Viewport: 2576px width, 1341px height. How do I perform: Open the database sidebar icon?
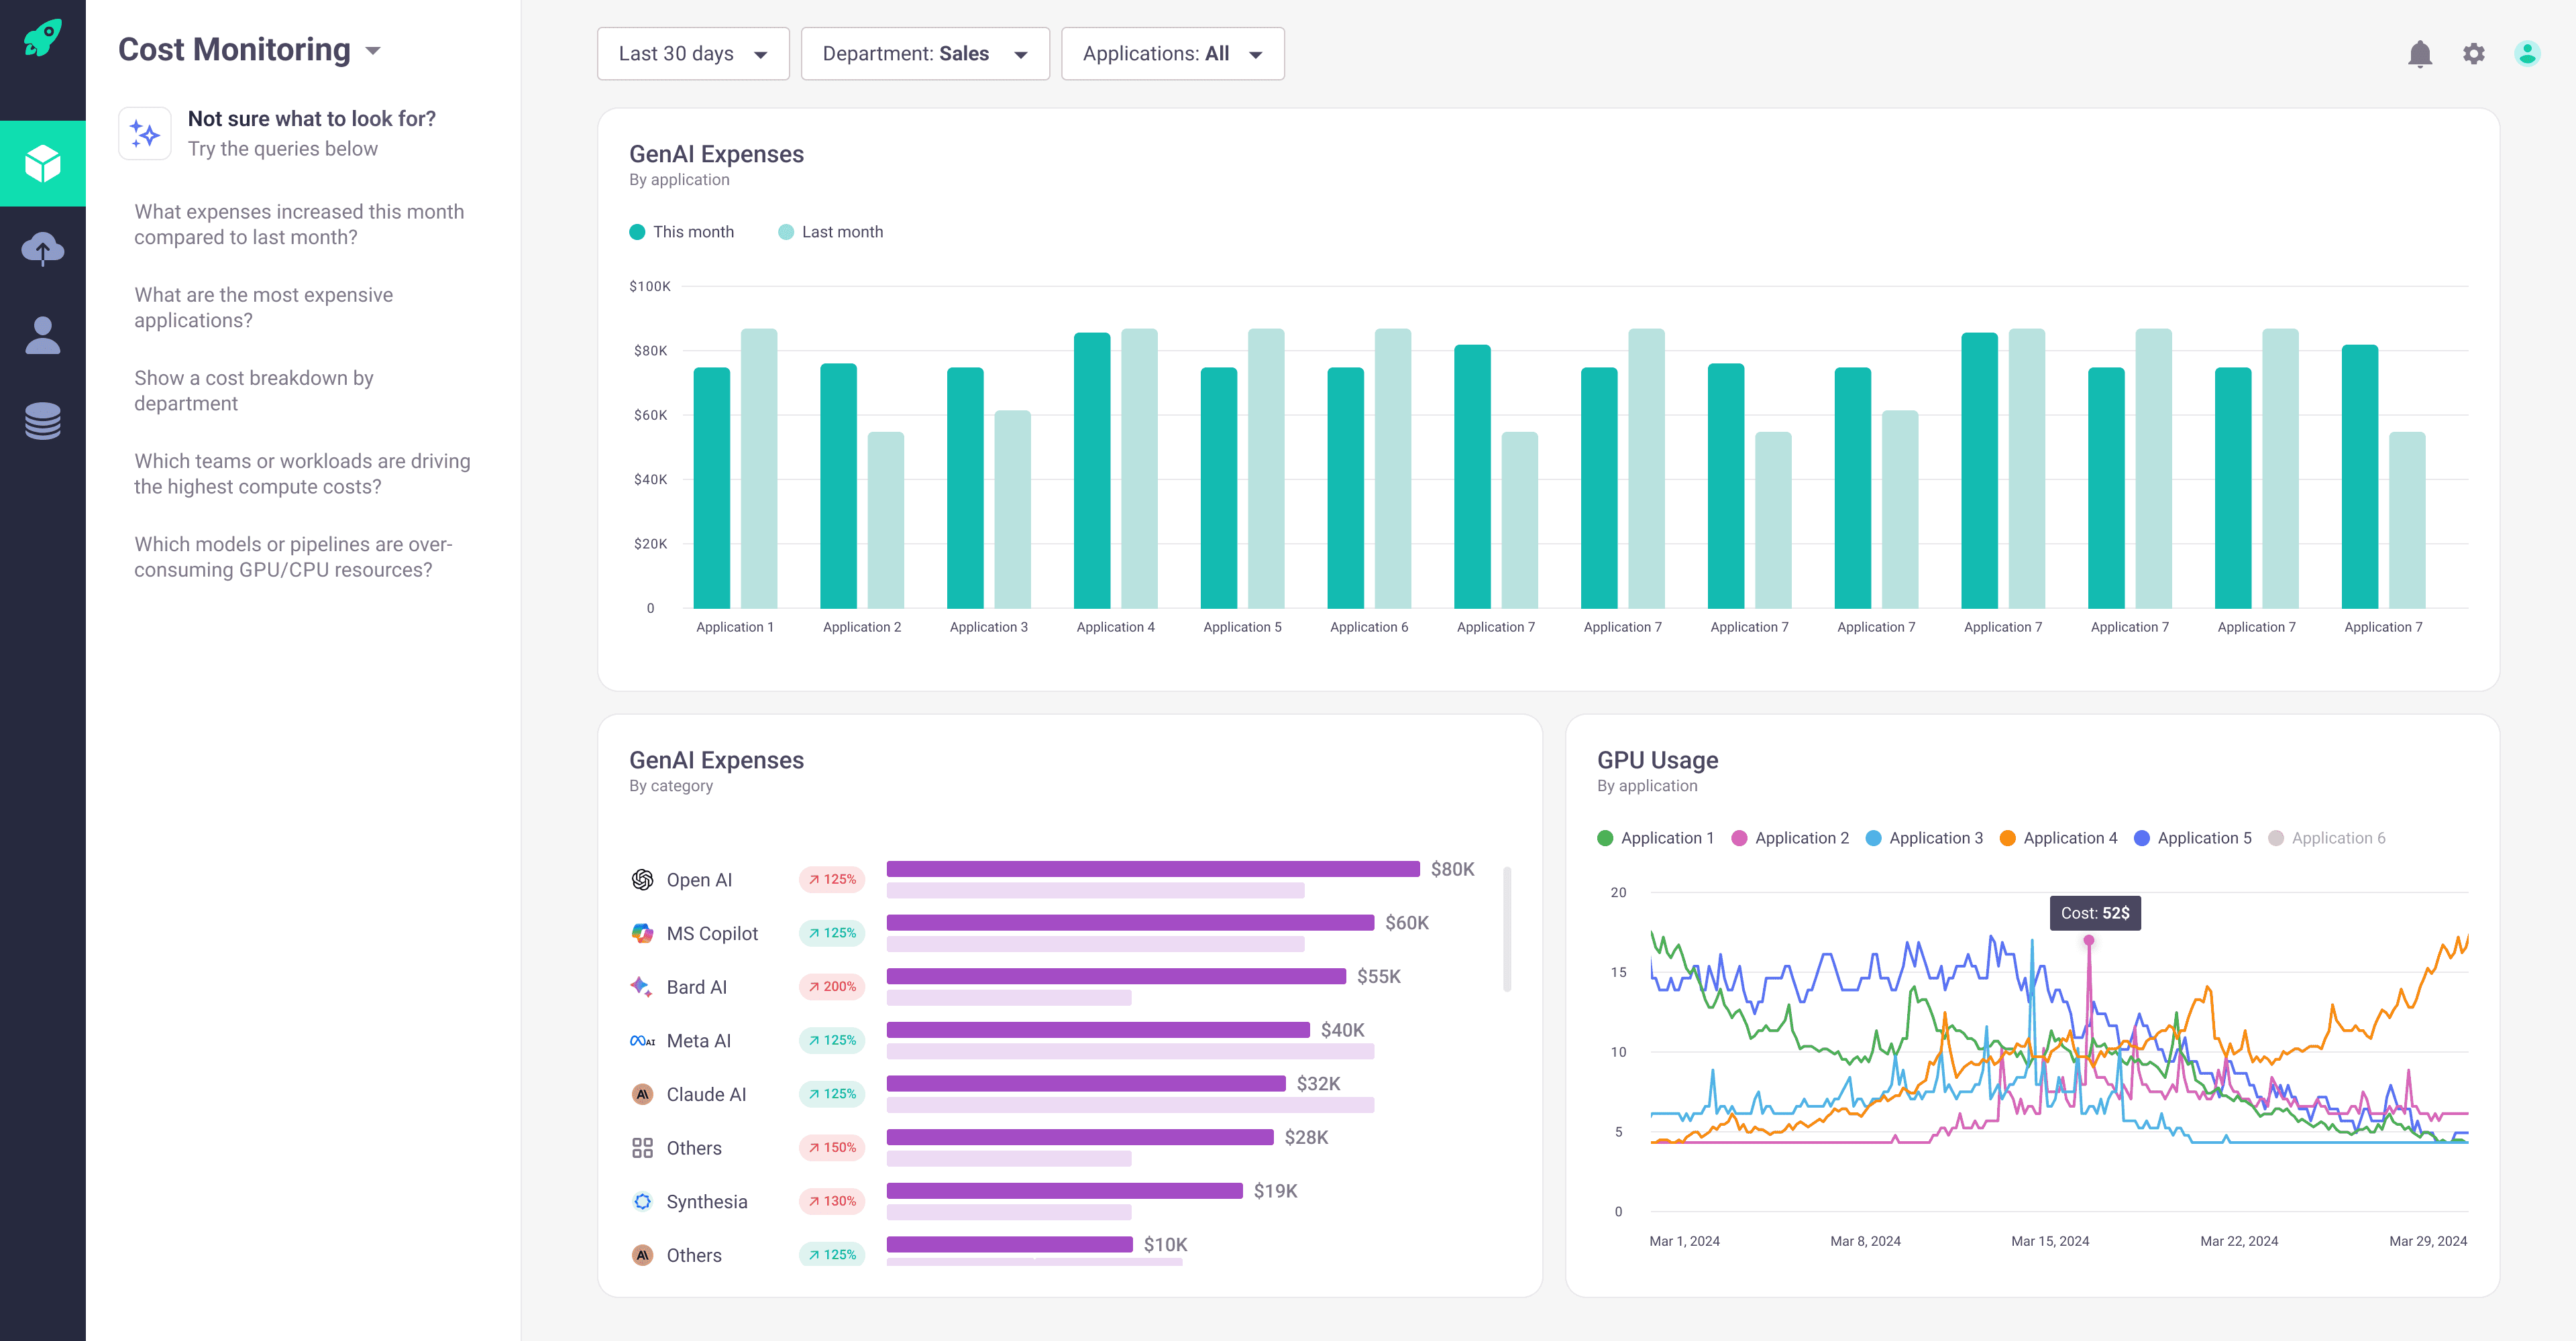coord(43,420)
